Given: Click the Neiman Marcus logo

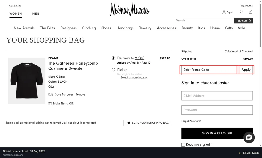Looking at the screenshot, I should (x=129, y=9).
